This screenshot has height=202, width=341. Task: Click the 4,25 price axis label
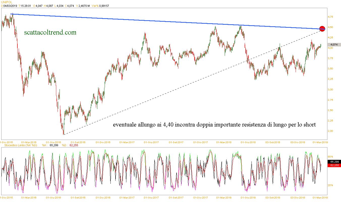coord(330,38)
